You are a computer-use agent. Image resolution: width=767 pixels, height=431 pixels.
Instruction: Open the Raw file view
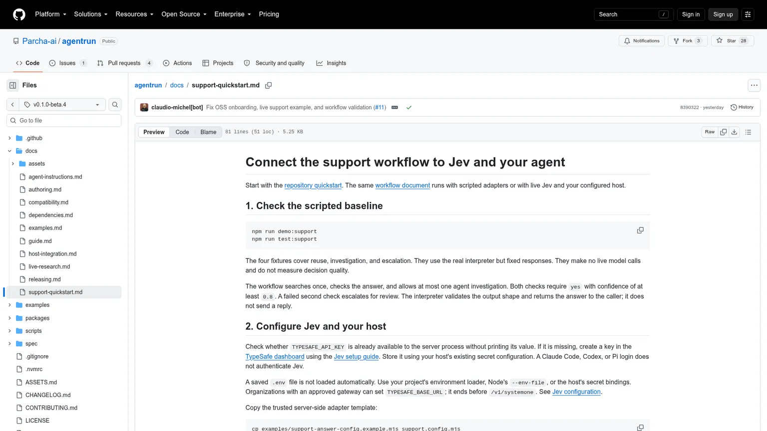(x=710, y=132)
